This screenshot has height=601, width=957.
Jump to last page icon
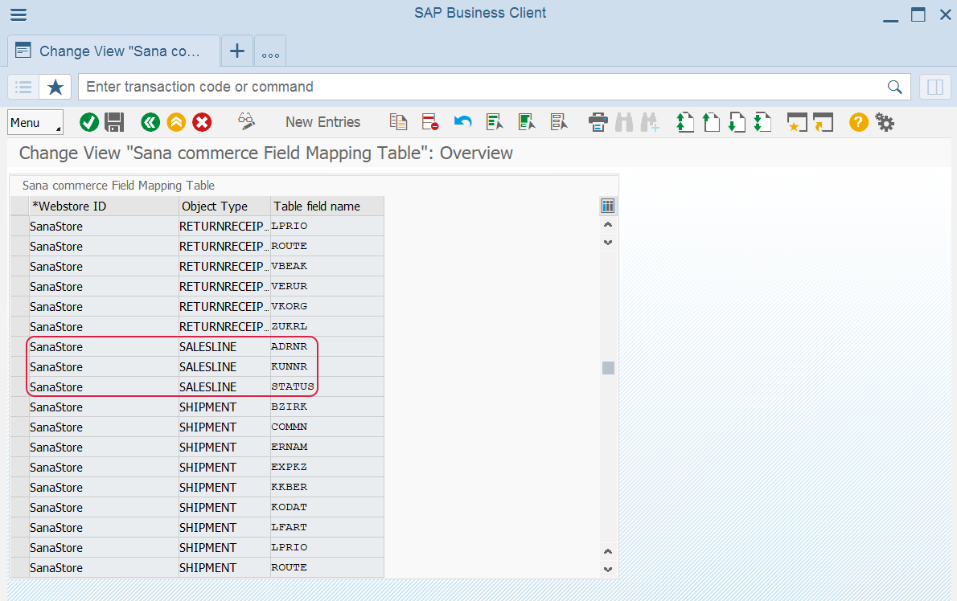tap(763, 122)
